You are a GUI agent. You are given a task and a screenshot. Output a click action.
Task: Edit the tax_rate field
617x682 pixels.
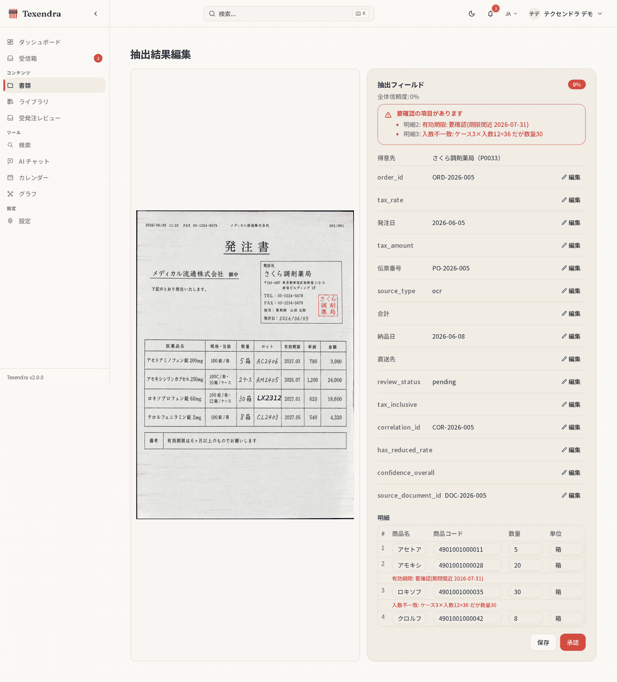[x=571, y=200]
